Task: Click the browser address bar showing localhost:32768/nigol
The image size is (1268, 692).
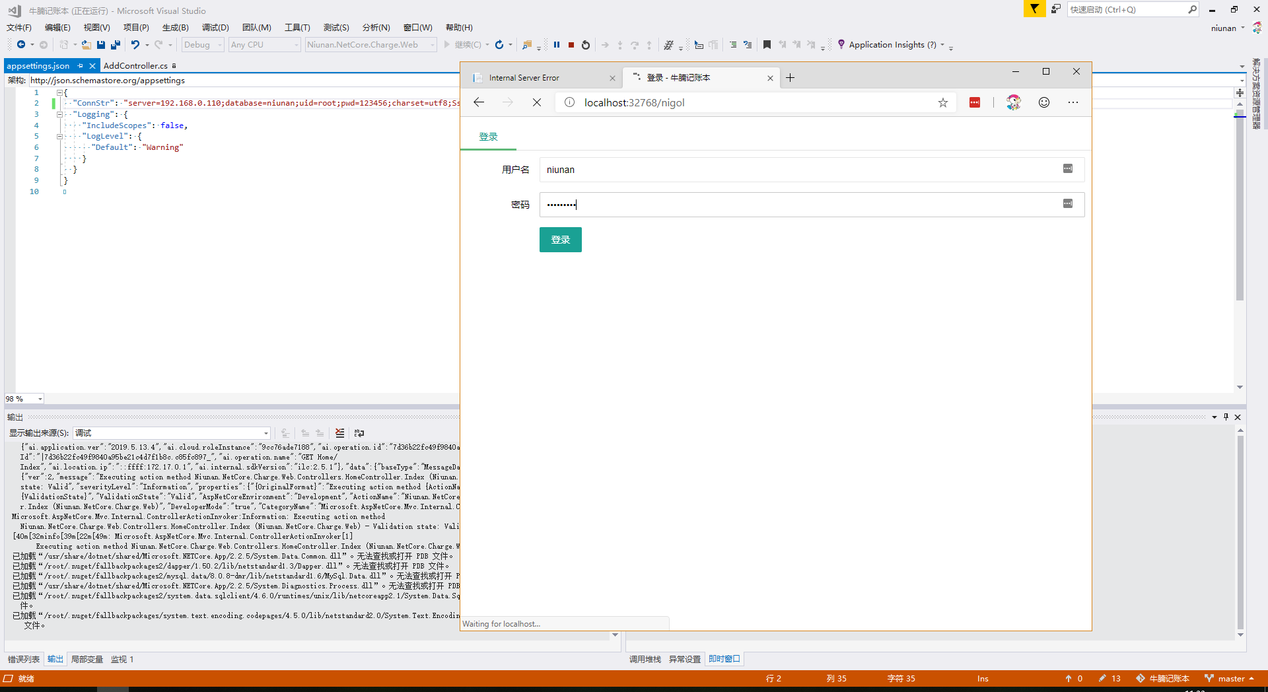Action: pyautogui.click(x=756, y=102)
